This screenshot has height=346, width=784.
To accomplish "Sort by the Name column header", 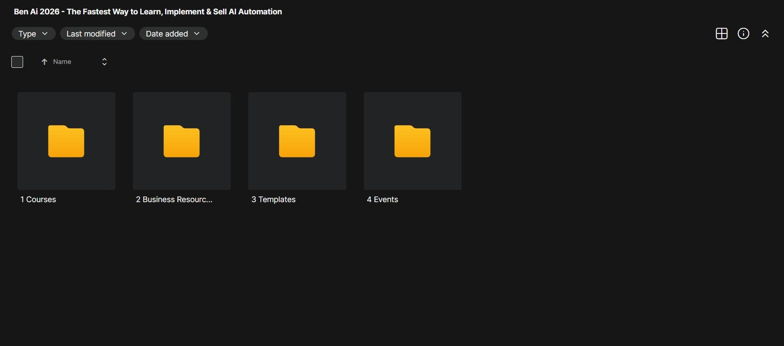I will click(x=62, y=62).
